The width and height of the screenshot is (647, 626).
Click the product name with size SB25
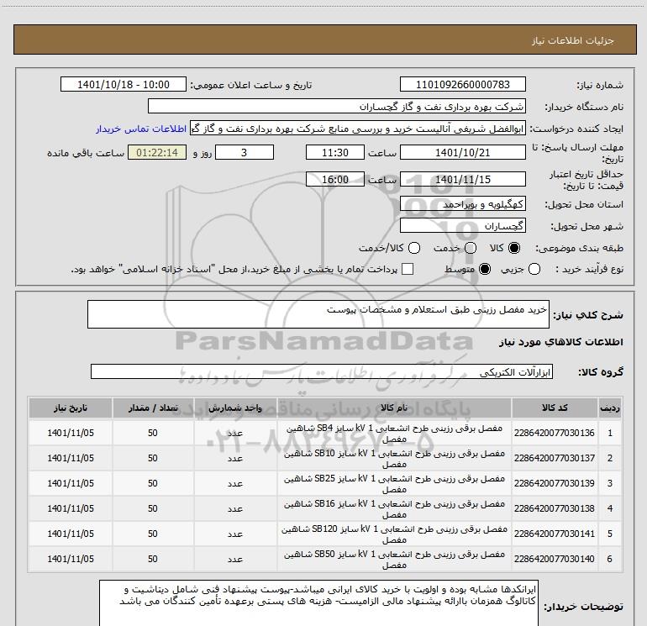(394, 484)
